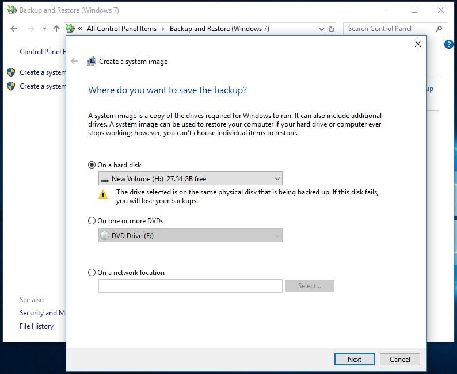The image size is (457, 374).
Task: Choose the 'On a network location' radio button
Action: (x=92, y=272)
